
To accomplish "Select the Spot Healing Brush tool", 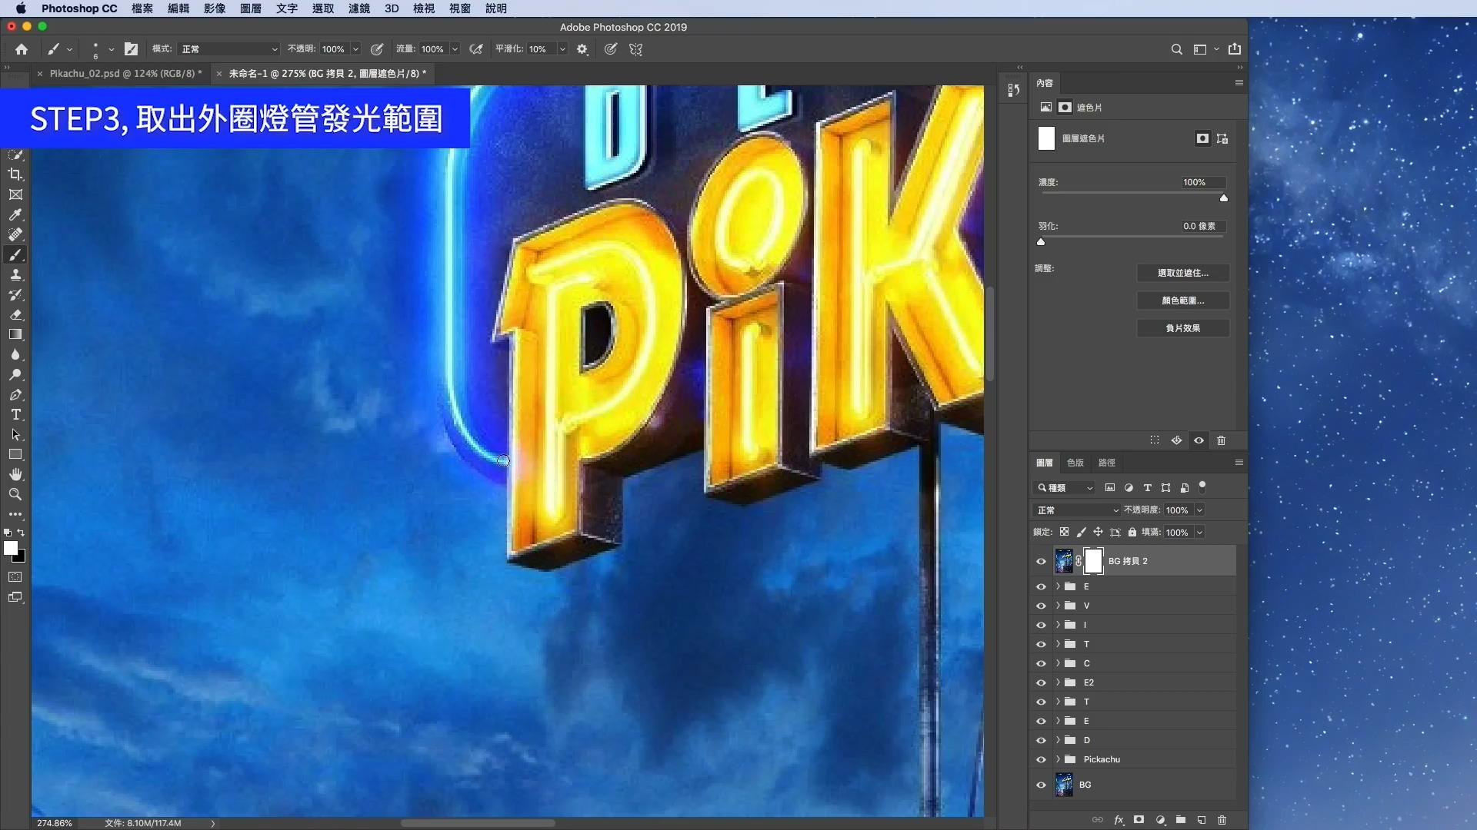I will pyautogui.click(x=15, y=234).
